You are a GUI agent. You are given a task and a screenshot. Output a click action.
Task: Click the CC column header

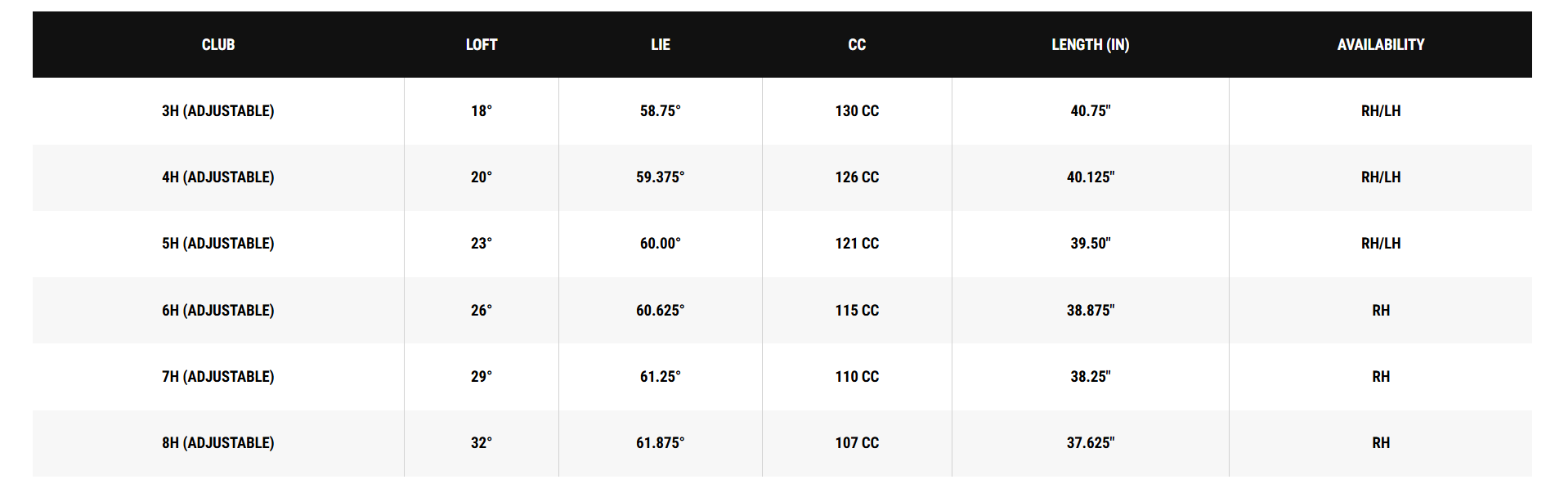pyautogui.click(x=857, y=45)
